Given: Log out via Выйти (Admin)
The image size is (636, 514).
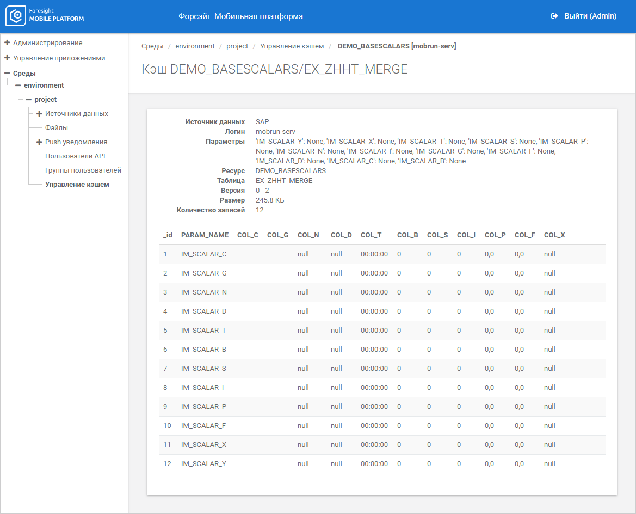Looking at the screenshot, I should [590, 16].
